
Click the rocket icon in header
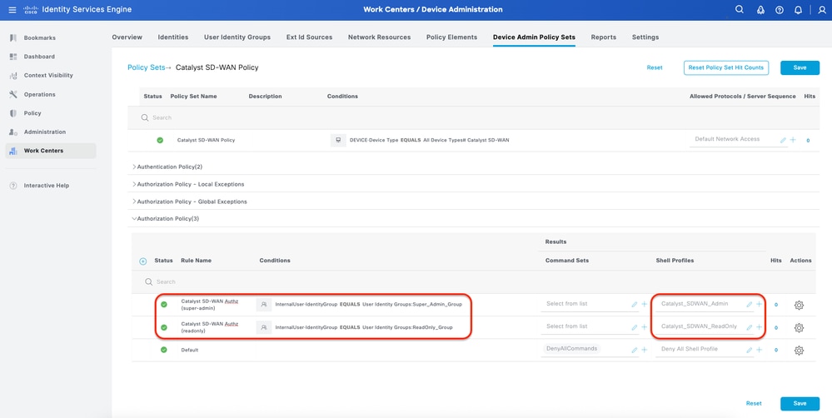point(760,9)
